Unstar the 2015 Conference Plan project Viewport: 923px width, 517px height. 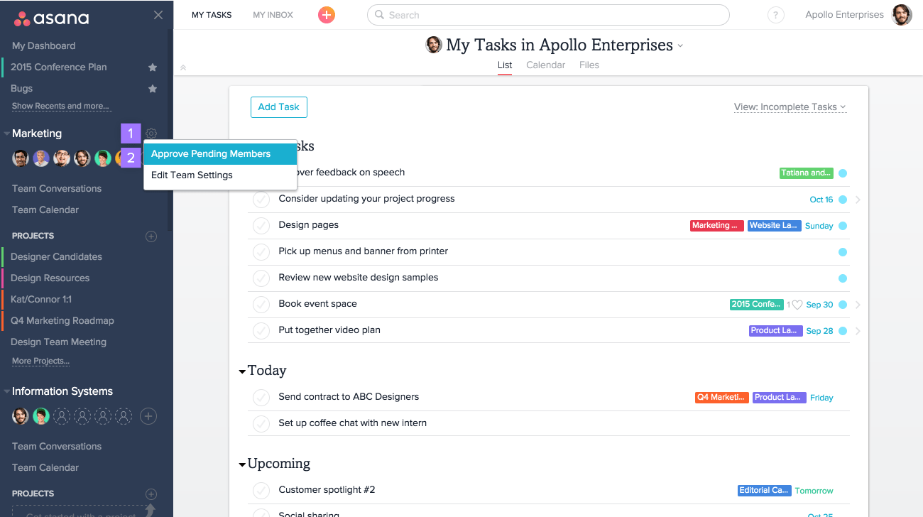tap(152, 67)
